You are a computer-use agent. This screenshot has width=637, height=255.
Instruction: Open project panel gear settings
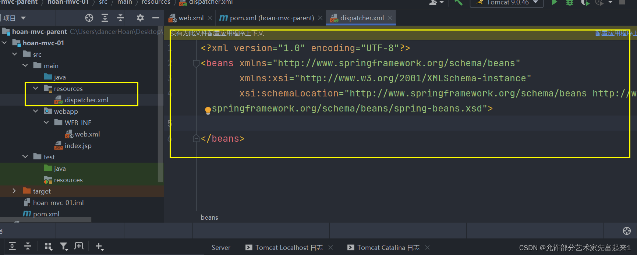(140, 18)
